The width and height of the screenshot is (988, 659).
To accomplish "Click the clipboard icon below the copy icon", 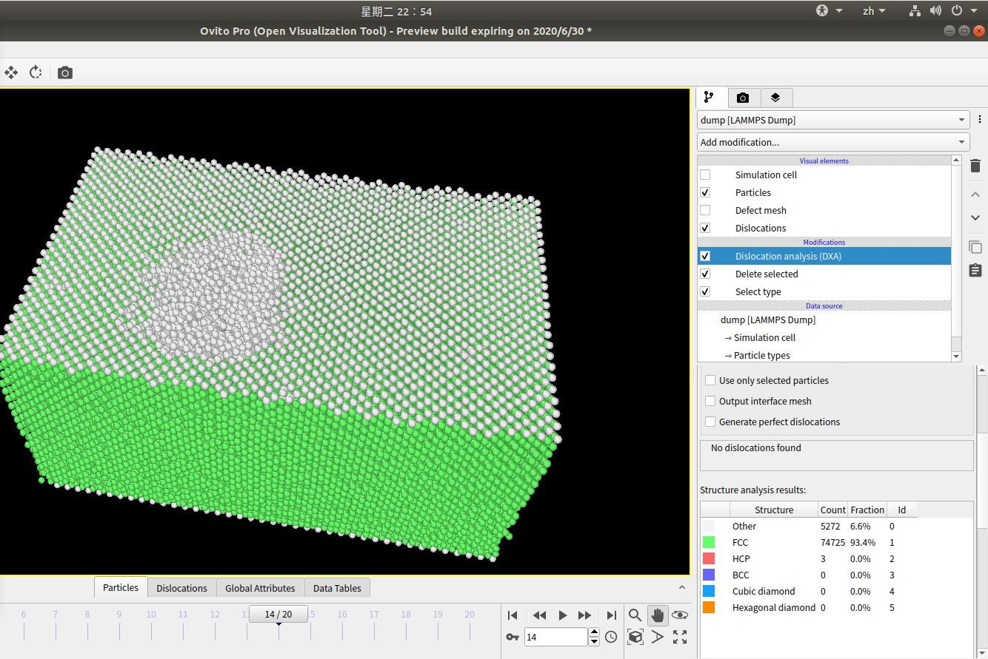I will tap(975, 270).
